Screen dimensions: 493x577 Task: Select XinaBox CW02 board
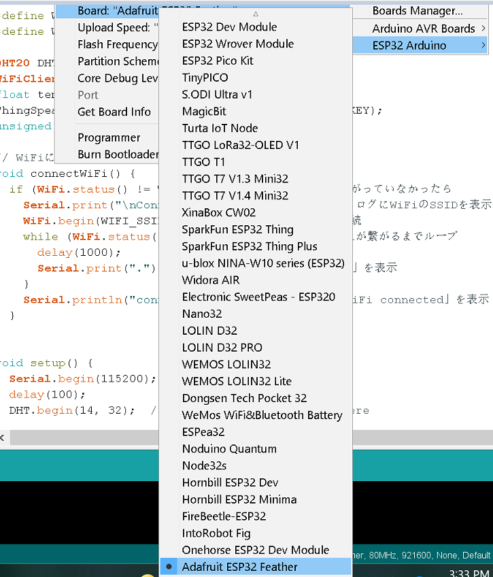(256, 213)
